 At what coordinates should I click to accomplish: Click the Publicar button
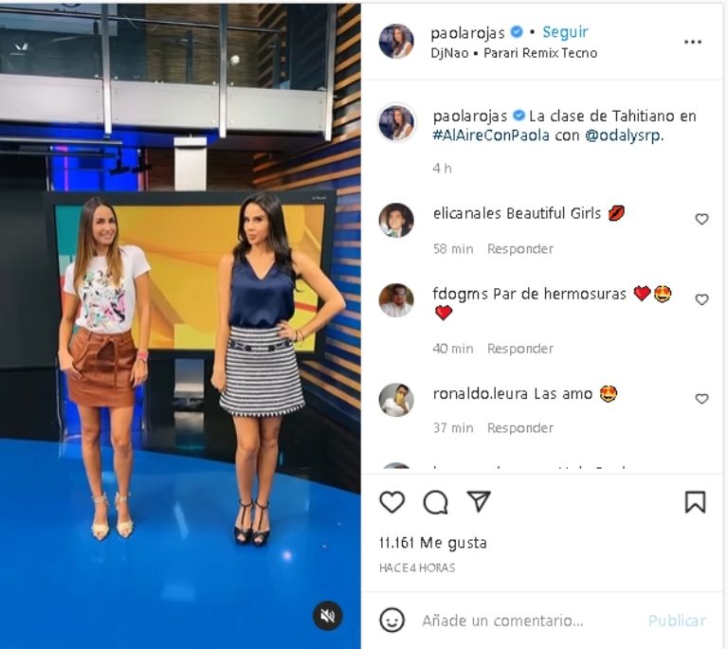pos(677,621)
